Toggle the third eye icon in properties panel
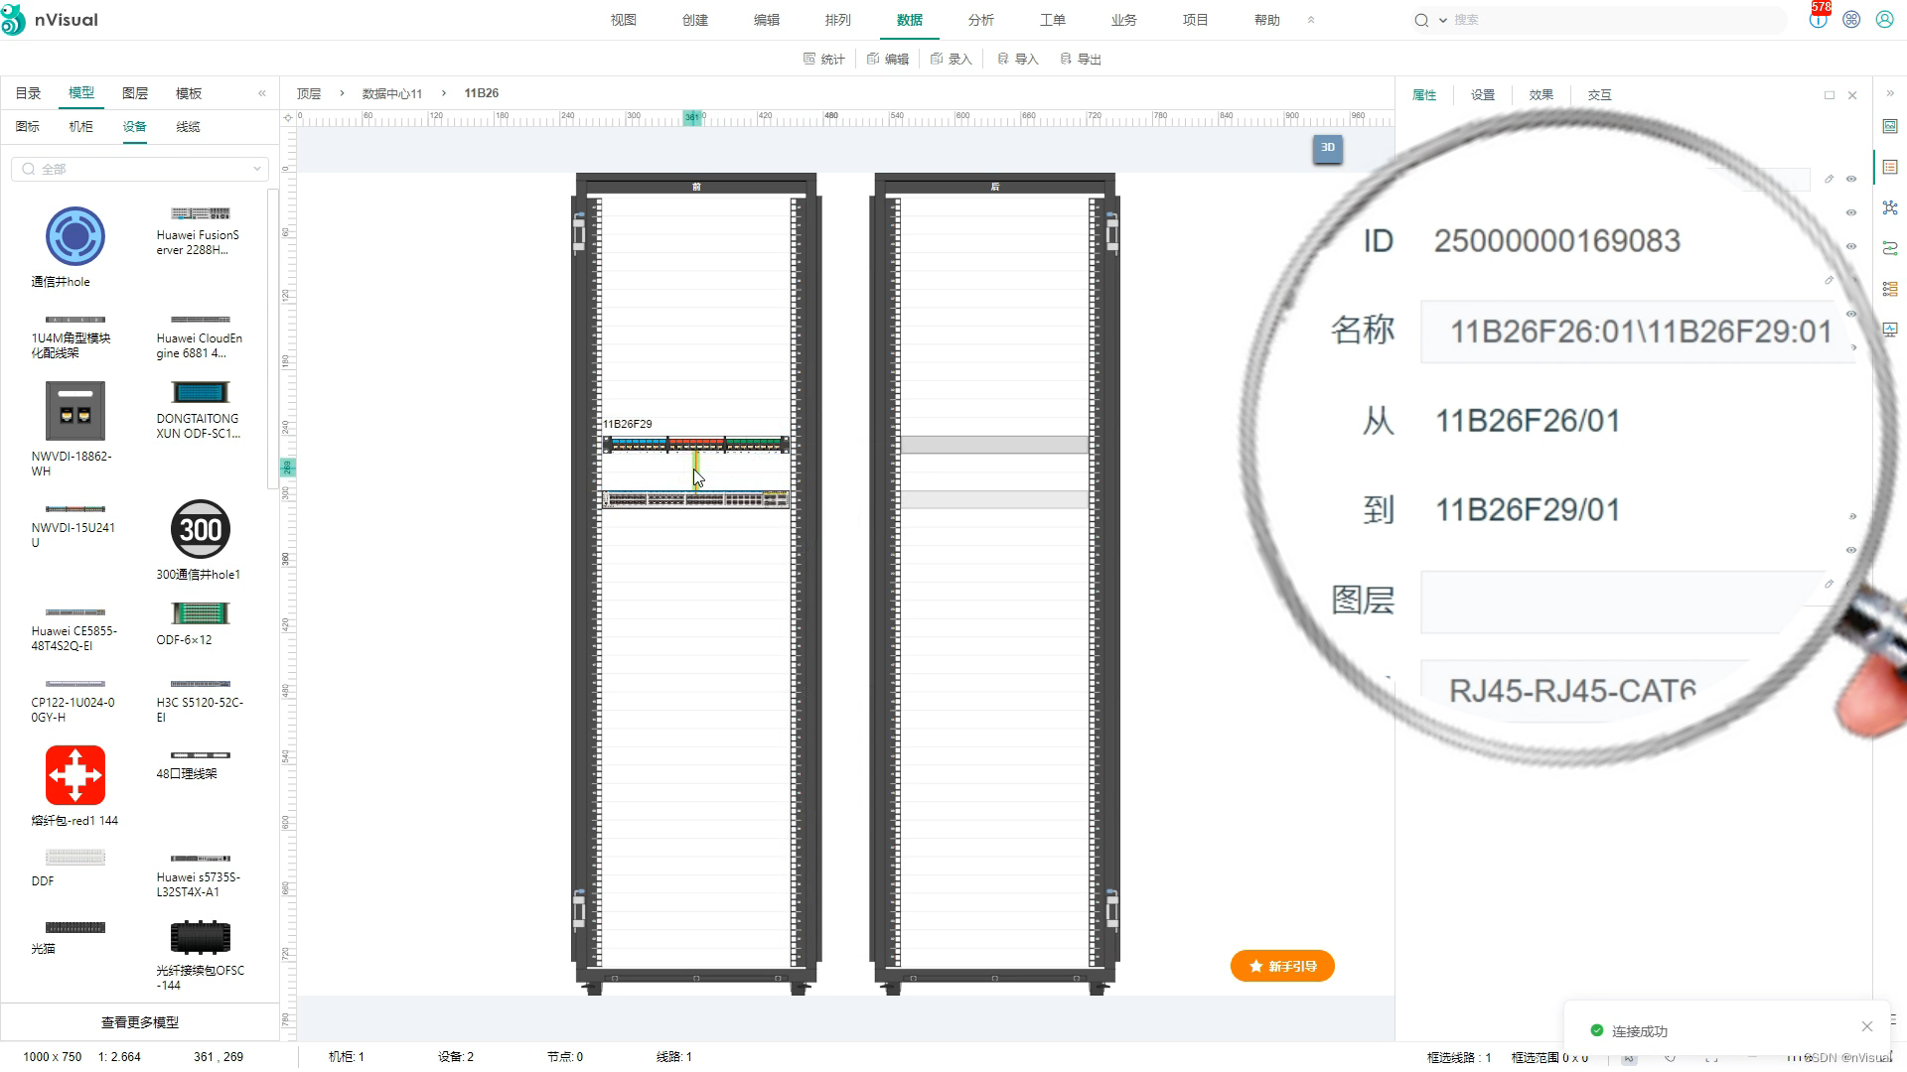The height and width of the screenshot is (1072, 1907). 1851,246
